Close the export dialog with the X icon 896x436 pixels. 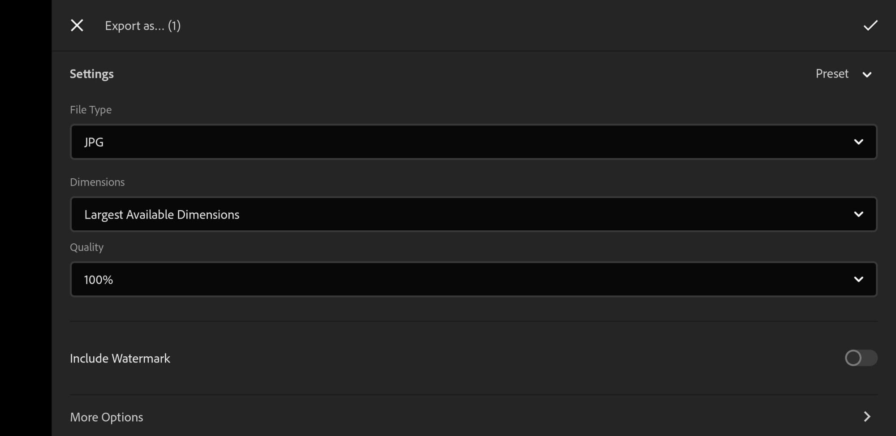pos(77,26)
